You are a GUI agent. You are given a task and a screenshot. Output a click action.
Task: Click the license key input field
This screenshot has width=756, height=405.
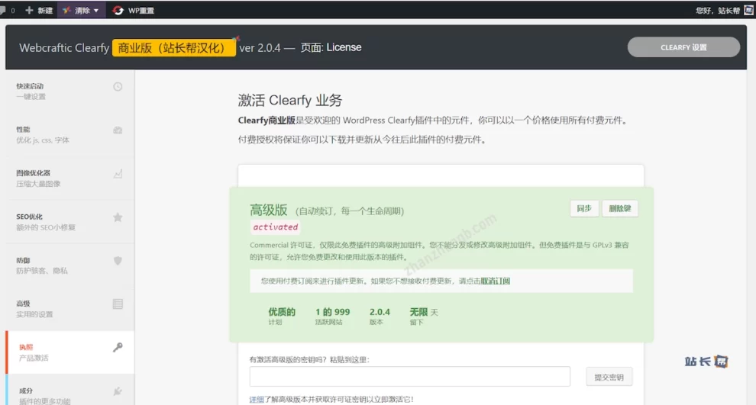409,377
